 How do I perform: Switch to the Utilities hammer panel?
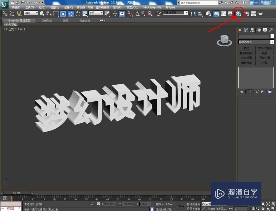(271, 30)
